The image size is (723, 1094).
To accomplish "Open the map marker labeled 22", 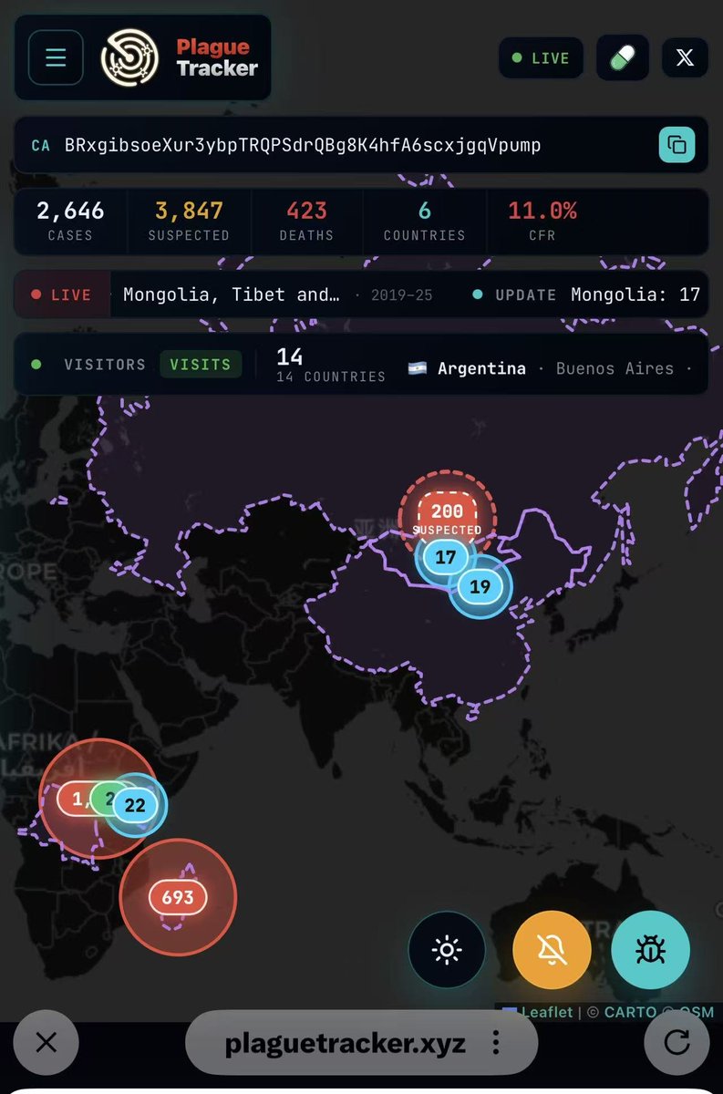I will coord(135,805).
